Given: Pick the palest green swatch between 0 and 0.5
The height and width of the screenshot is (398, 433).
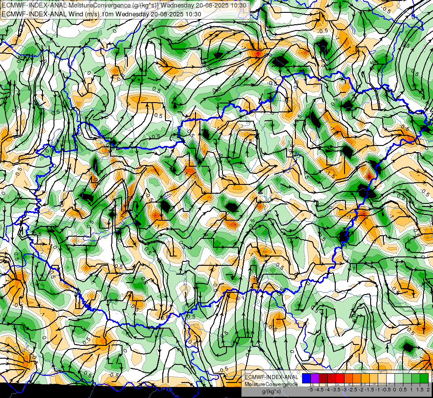Looking at the screenshot, I should pyautogui.click(x=399, y=379).
